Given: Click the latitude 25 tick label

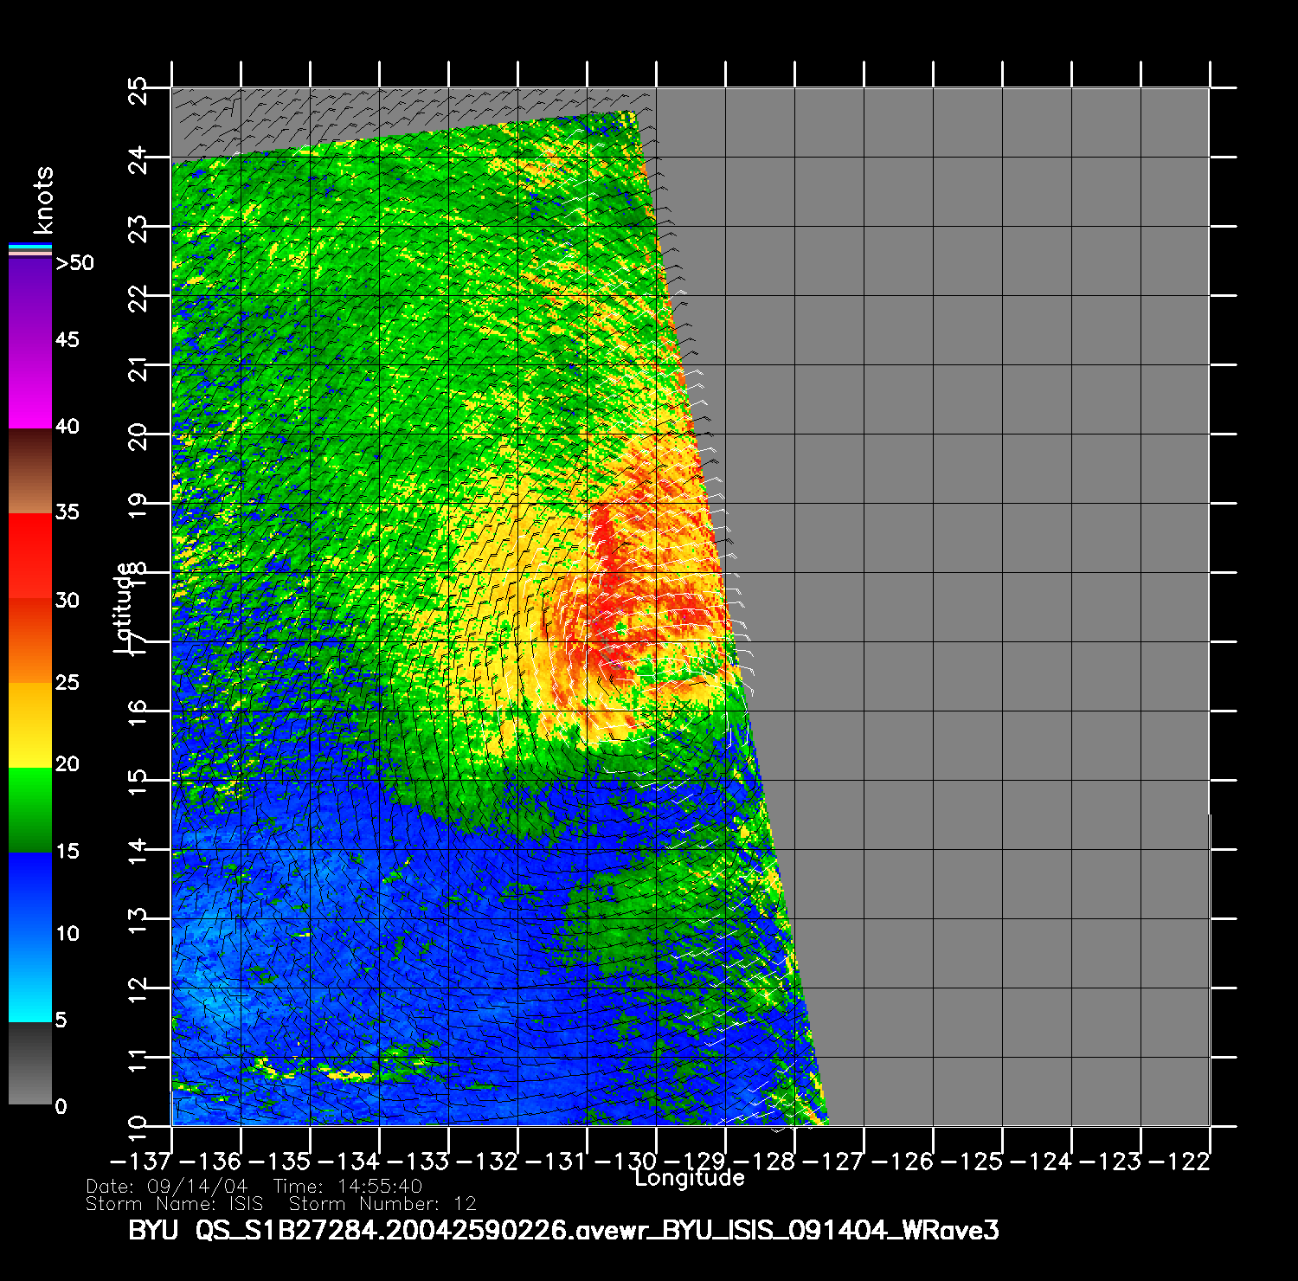Looking at the screenshot, I should 138,89.
